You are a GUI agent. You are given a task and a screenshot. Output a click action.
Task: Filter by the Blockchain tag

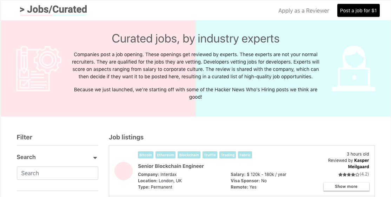[x=189, y=155]
